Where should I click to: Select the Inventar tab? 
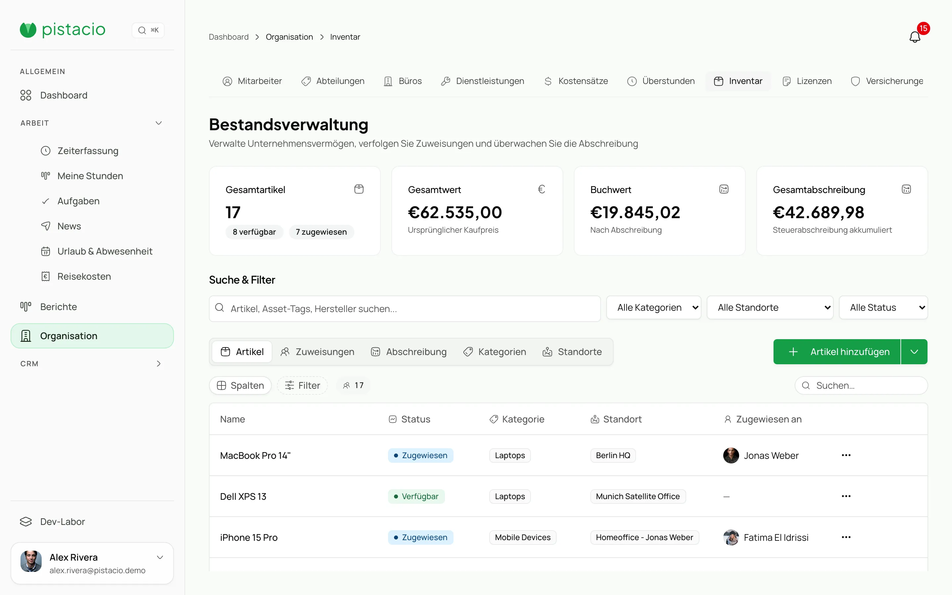tap(738, 81)
